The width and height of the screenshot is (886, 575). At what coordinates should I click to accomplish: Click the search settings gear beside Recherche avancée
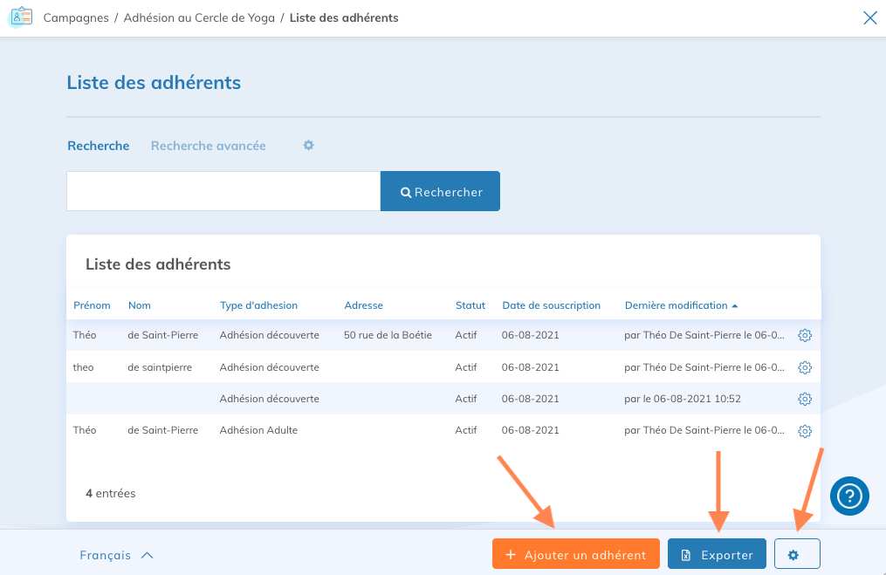[x=308, y=146]
